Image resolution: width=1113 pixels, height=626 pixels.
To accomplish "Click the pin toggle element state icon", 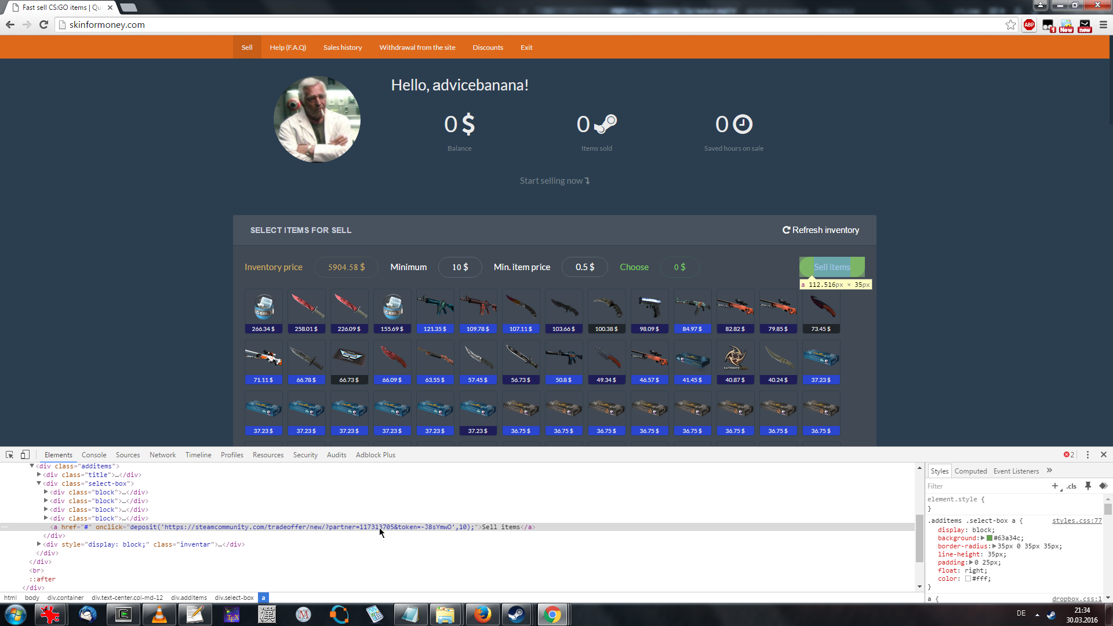I will click(x=1088, y=486).
